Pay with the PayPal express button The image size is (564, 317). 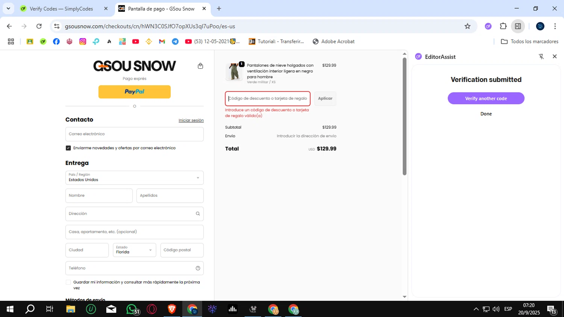(x=135, y=92)
